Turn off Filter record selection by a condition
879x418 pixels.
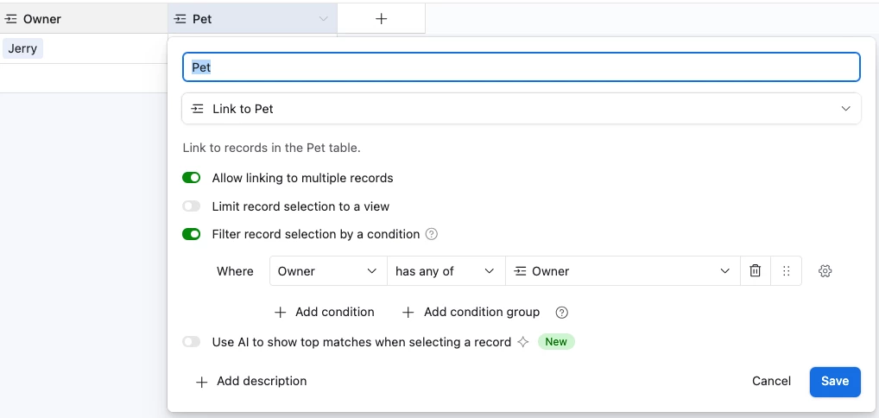pos(191,234)
